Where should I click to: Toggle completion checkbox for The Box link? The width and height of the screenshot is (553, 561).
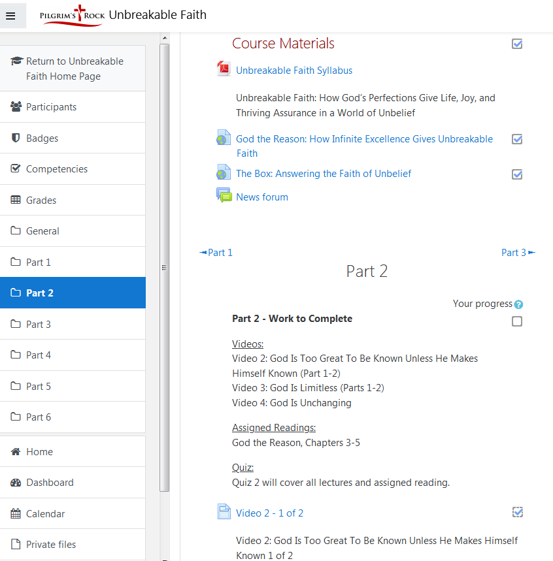tap(517, 174)
